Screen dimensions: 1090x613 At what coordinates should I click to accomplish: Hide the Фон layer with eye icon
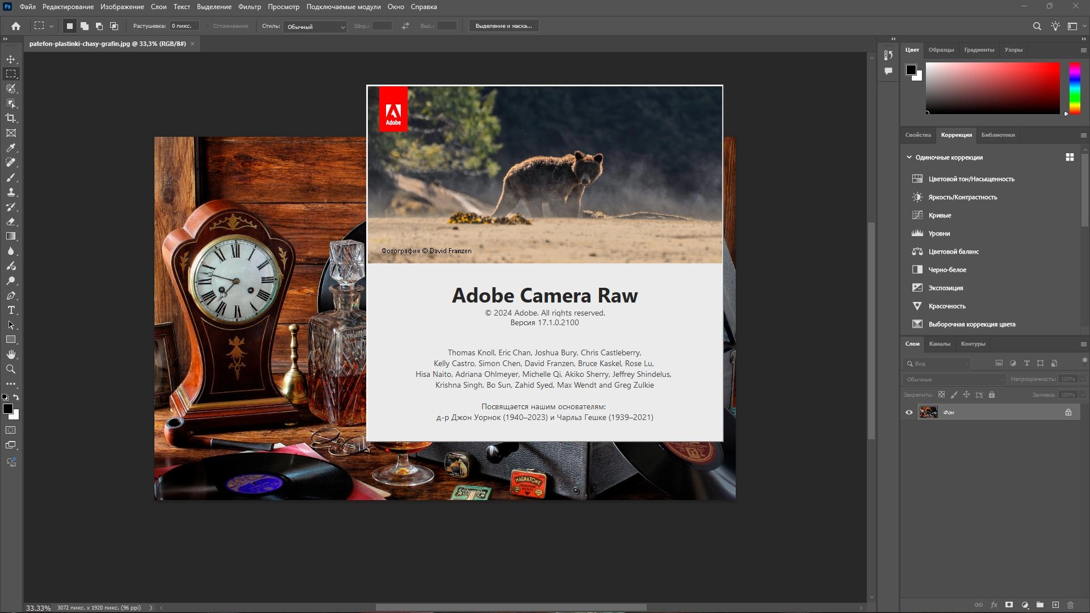[909, 413]
